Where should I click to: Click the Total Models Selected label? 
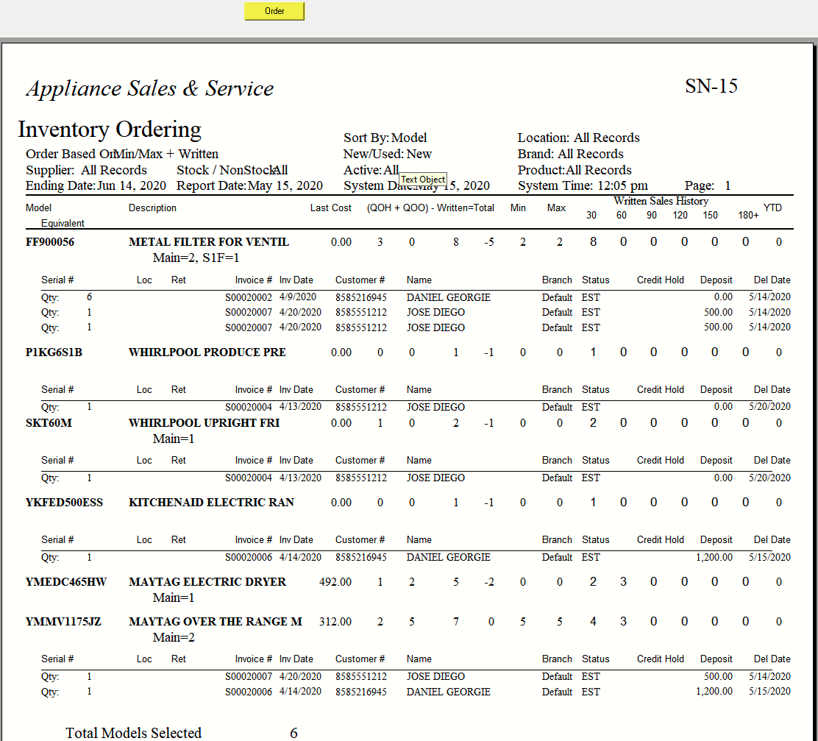click(134, 733)
